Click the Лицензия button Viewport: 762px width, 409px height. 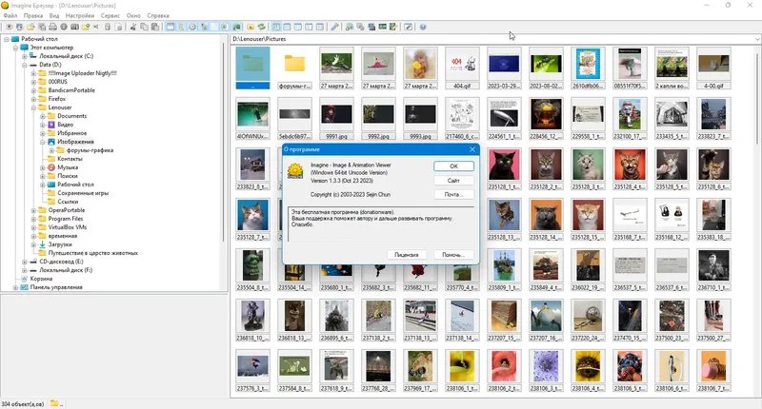(407, 255)
